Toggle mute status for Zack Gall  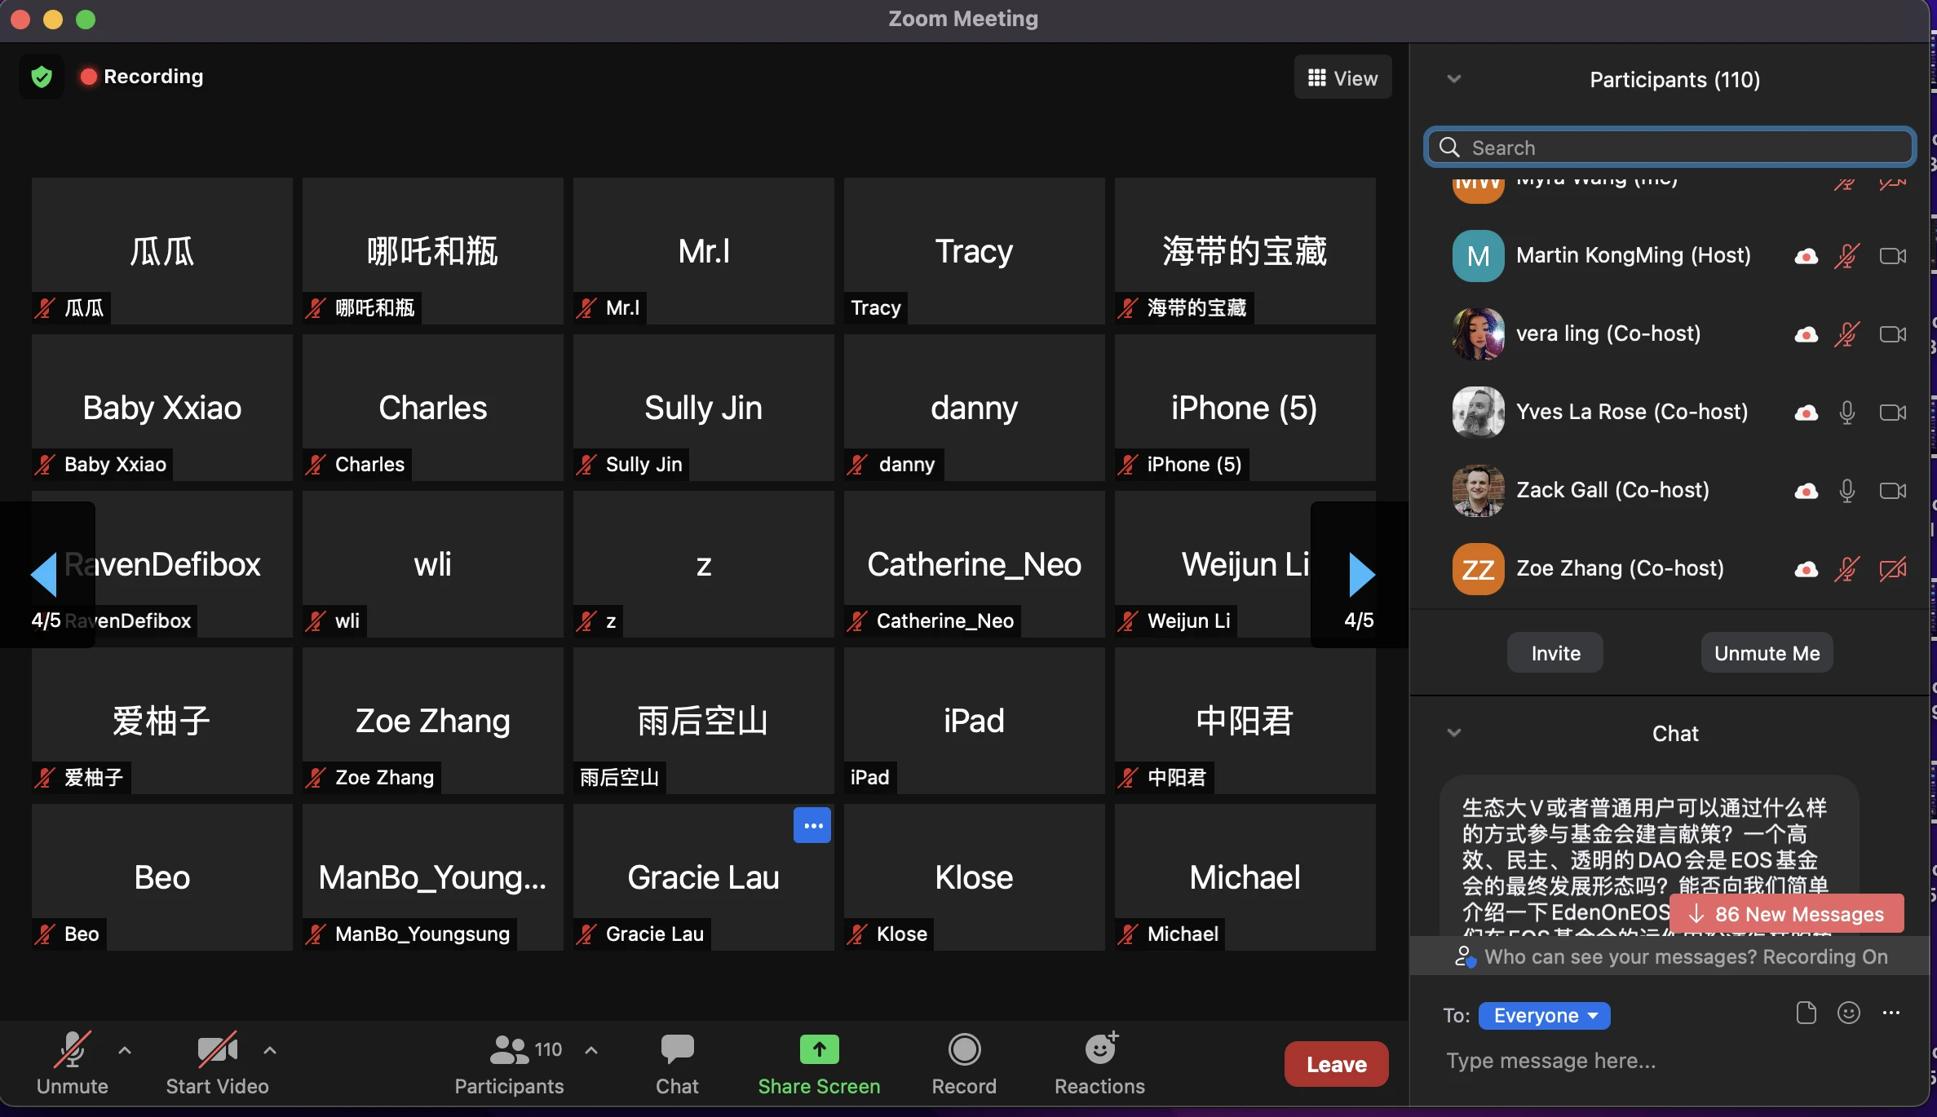pyautogui.click(x=1848, y=489)
